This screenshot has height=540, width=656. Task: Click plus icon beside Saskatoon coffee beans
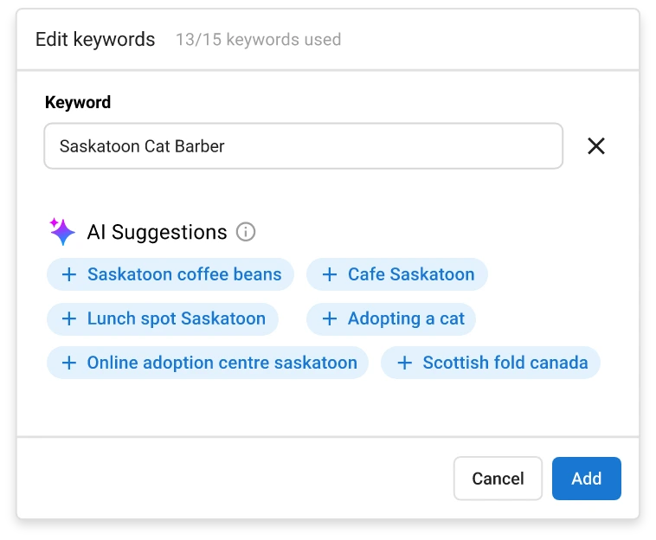69,275
